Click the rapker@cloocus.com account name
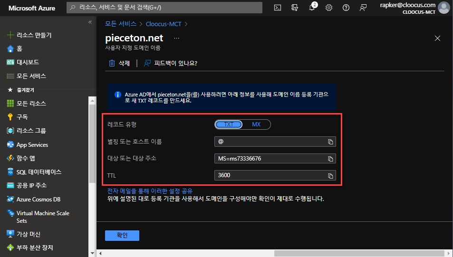453x257 pixels. [x=408, y=5]
